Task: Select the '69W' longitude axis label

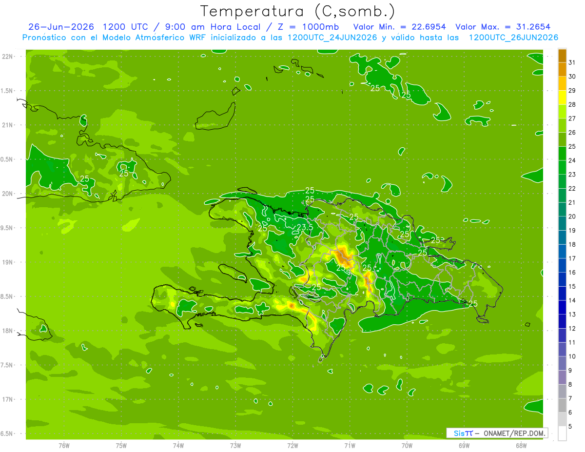Action: click(x=464, y=446)
